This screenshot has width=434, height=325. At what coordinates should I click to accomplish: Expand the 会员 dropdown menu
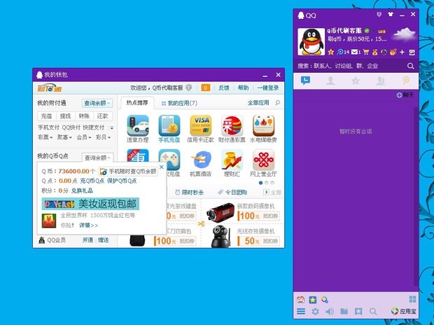tap(84, 137)
